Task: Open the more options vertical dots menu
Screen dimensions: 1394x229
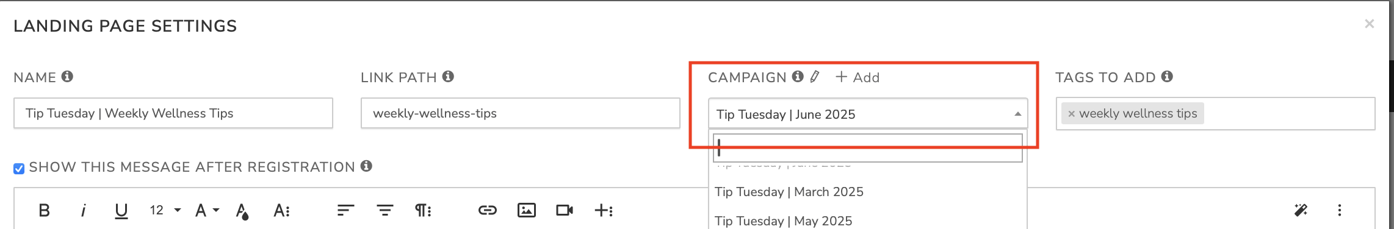Action: [1340, 210]
